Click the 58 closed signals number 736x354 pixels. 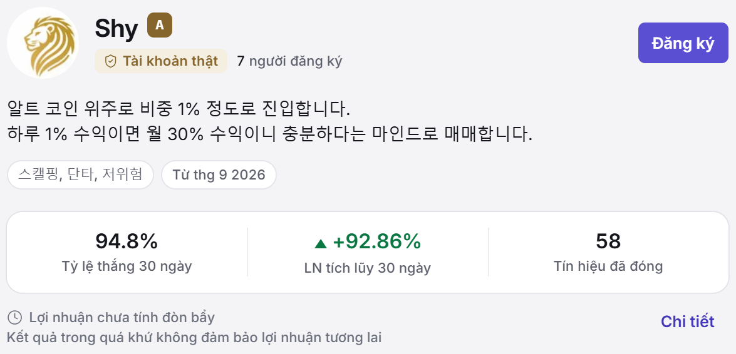tap(608, 241)
